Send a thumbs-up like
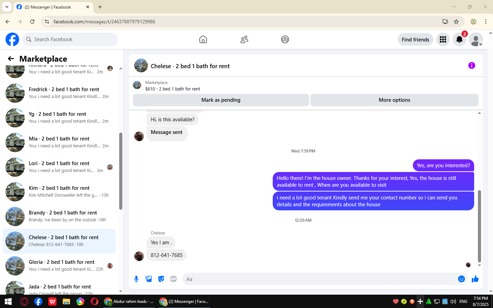The width and height of the screenshot is (493, 308). 475,279
